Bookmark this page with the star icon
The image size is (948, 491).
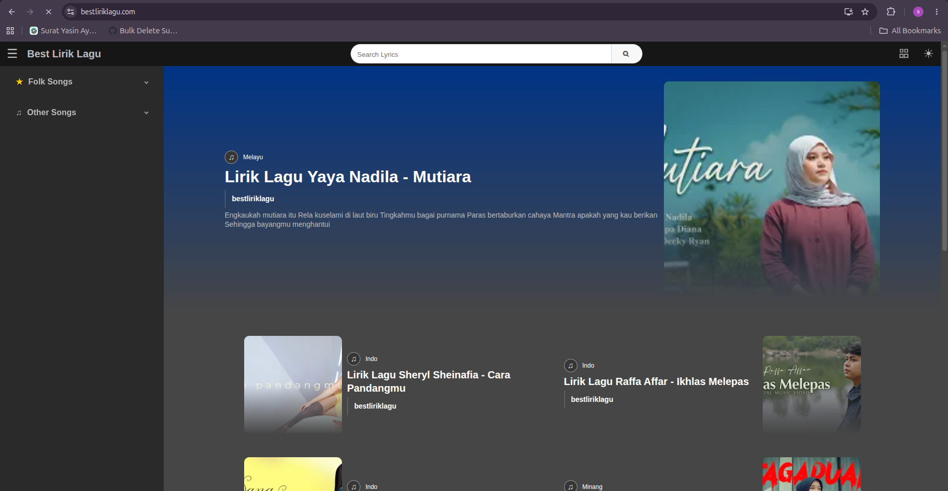click(x=865, y=12)
